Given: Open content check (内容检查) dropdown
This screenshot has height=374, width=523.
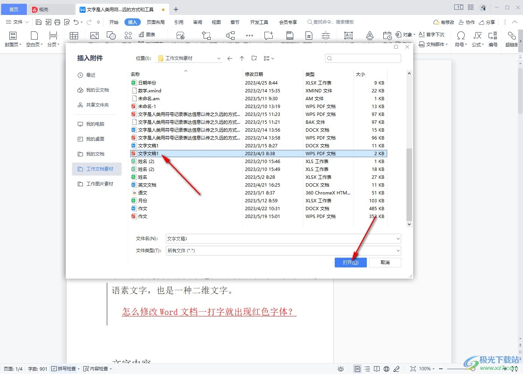Looking at the screenshot, I should [98, 369].
